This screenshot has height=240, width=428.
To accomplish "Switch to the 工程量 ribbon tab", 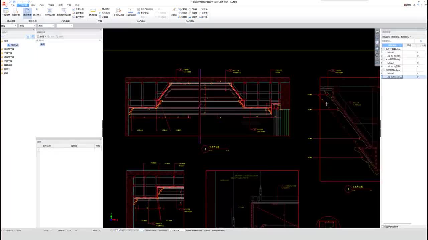I will click(51, 5).
